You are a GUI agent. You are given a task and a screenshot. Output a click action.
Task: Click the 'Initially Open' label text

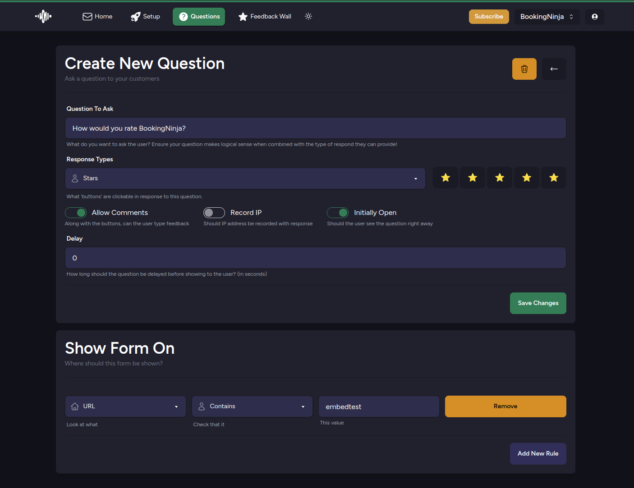click(x=375, y=213)
